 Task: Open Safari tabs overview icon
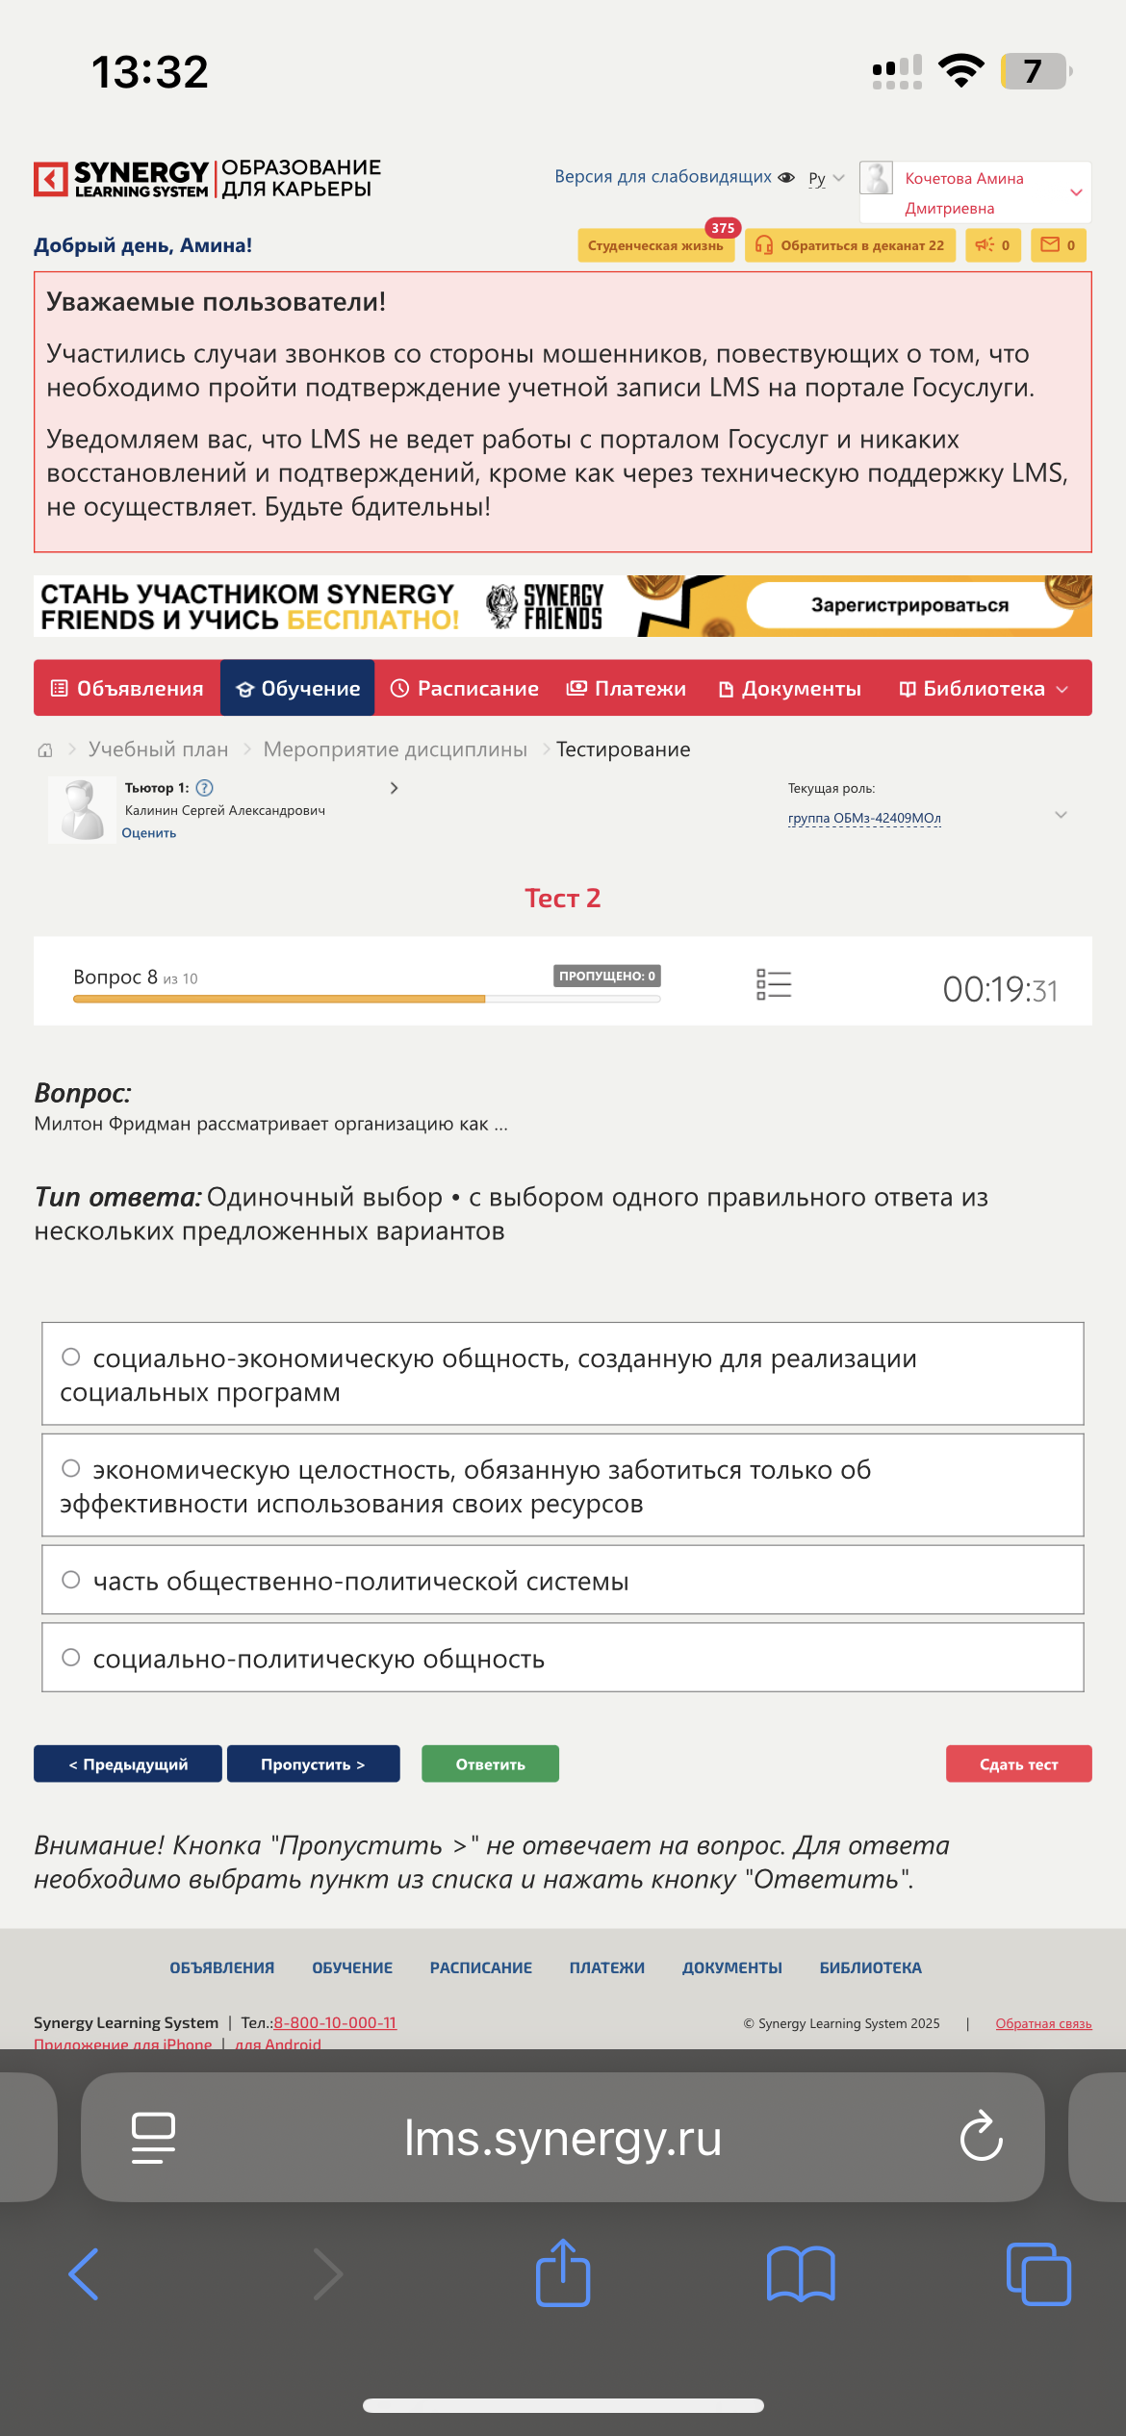(1038, 2274)
